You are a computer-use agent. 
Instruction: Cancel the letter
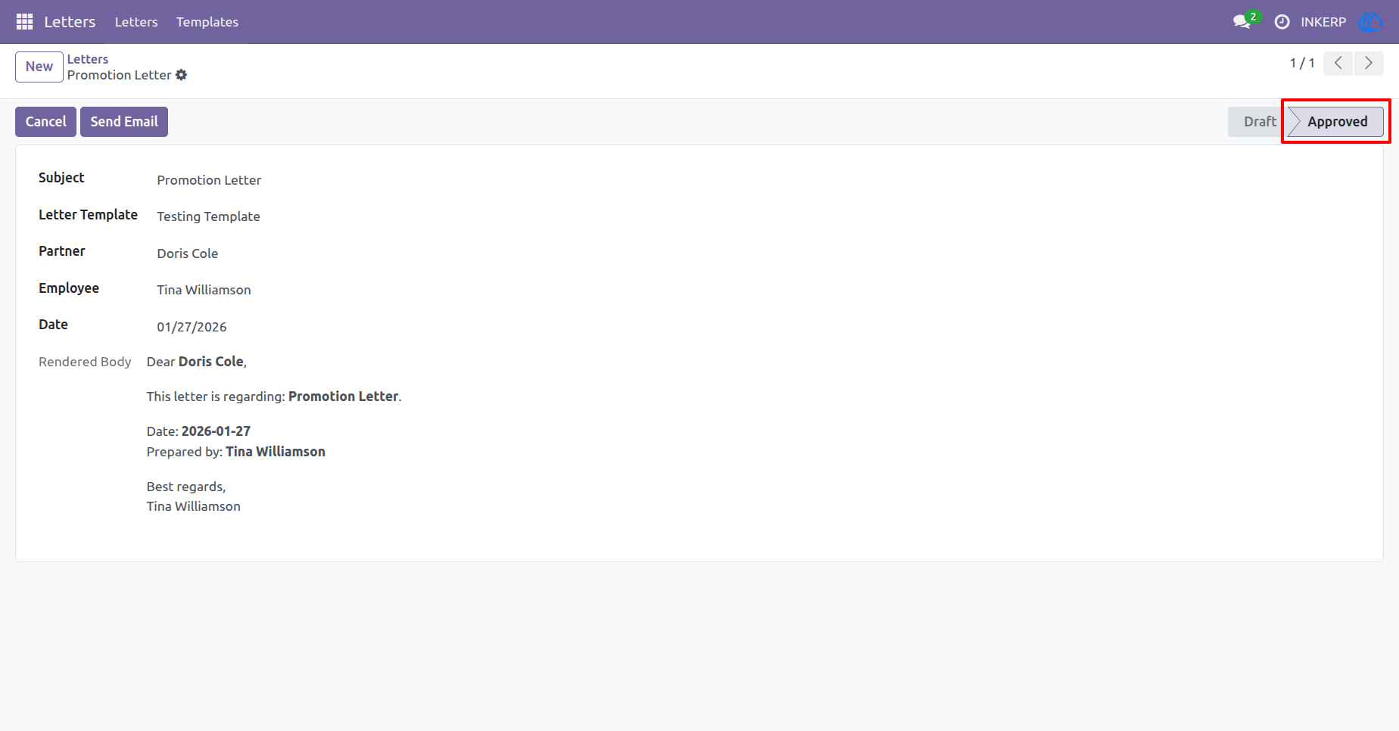click(46, 122)
